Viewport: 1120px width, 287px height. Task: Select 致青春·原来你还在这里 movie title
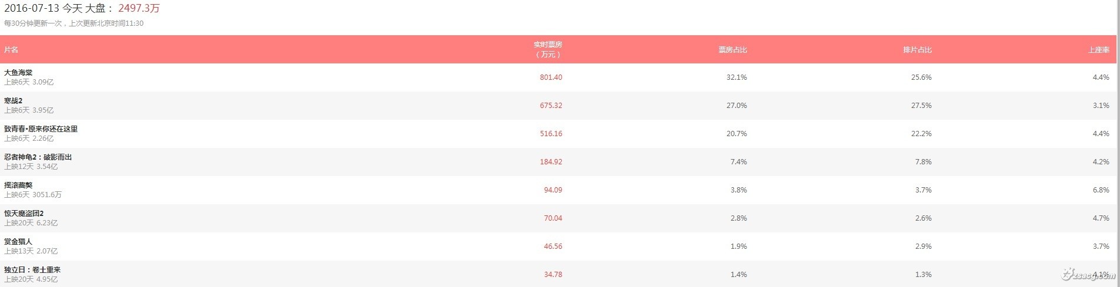(41, 129)
